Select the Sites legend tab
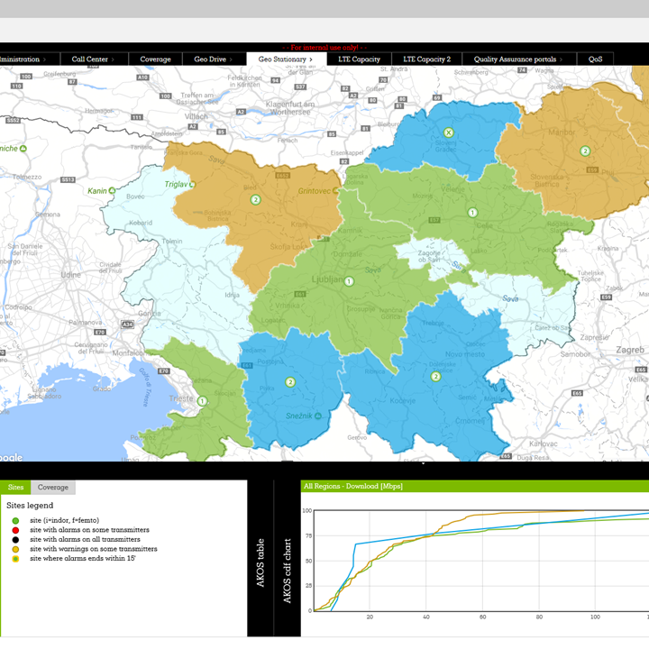Screen dimensions: 649x649 [x=15, y=488]
